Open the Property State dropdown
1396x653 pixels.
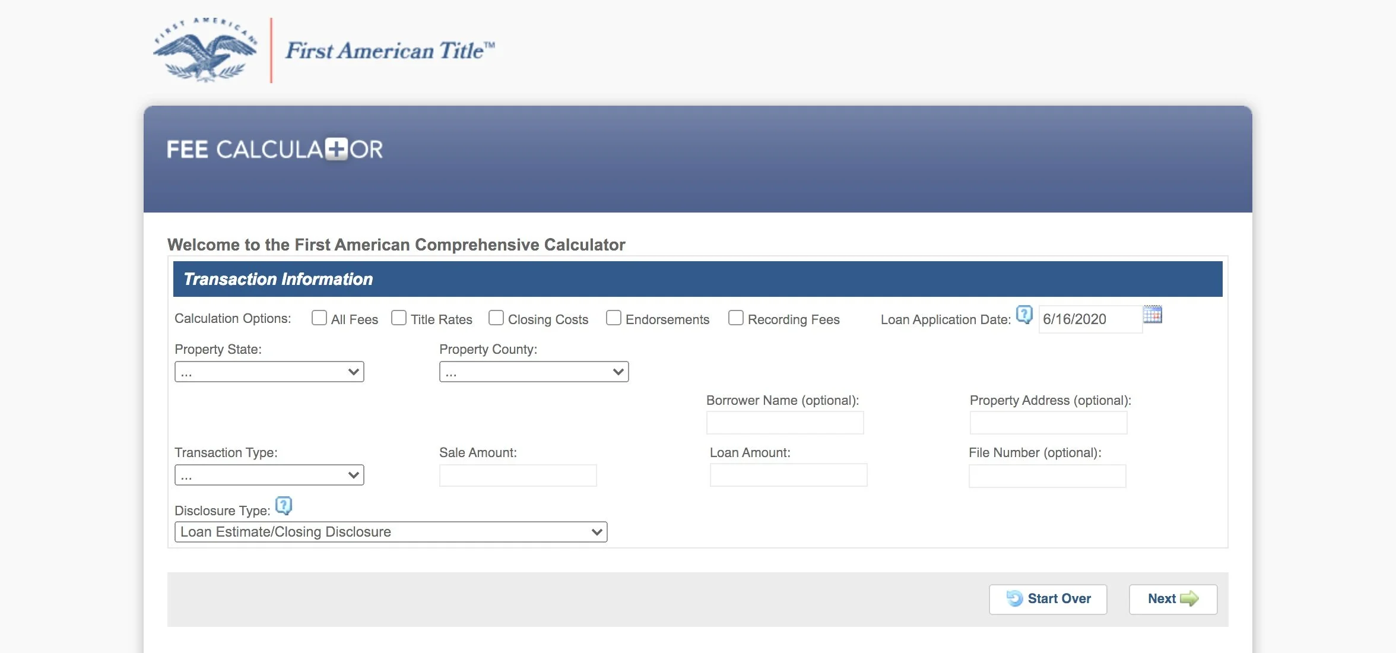(269, 372)
